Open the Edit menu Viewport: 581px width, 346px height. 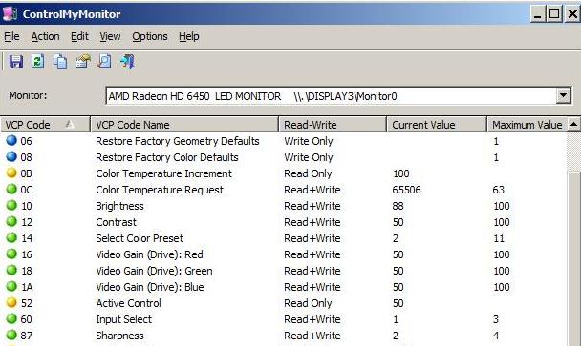point(79,36)
